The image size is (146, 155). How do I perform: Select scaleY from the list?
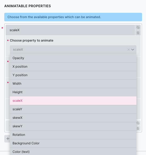(73, 109)
